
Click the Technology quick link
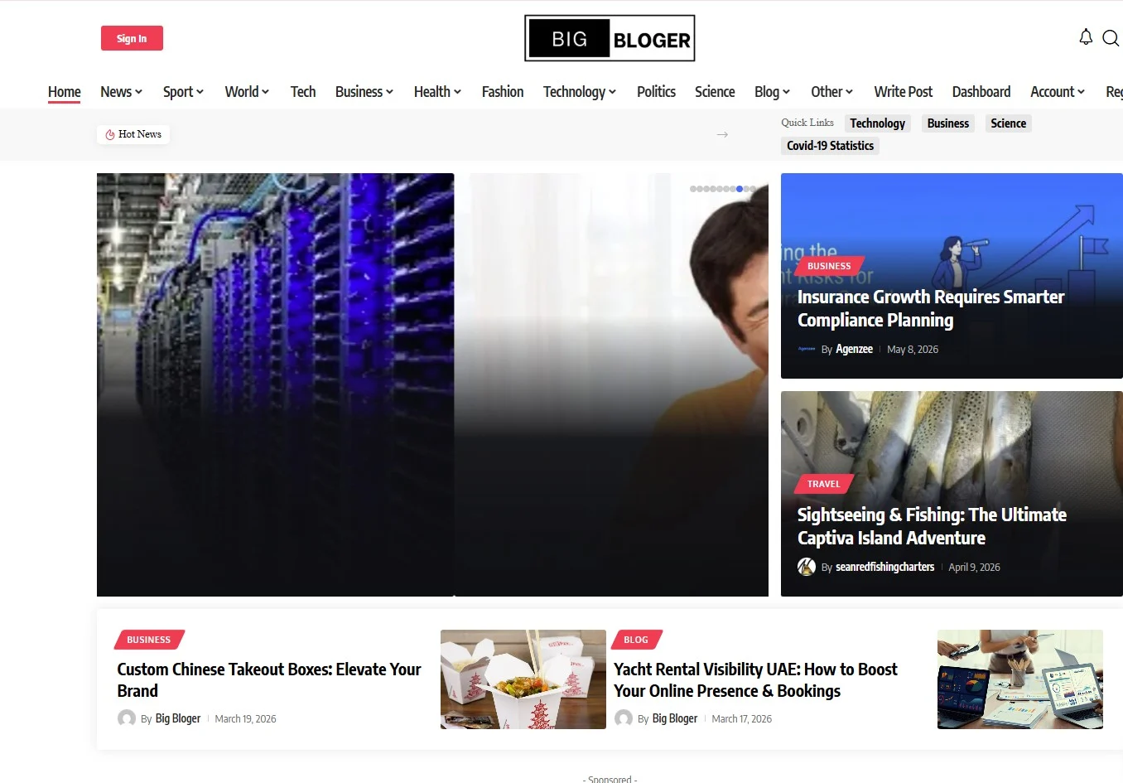tap(878, 123)
